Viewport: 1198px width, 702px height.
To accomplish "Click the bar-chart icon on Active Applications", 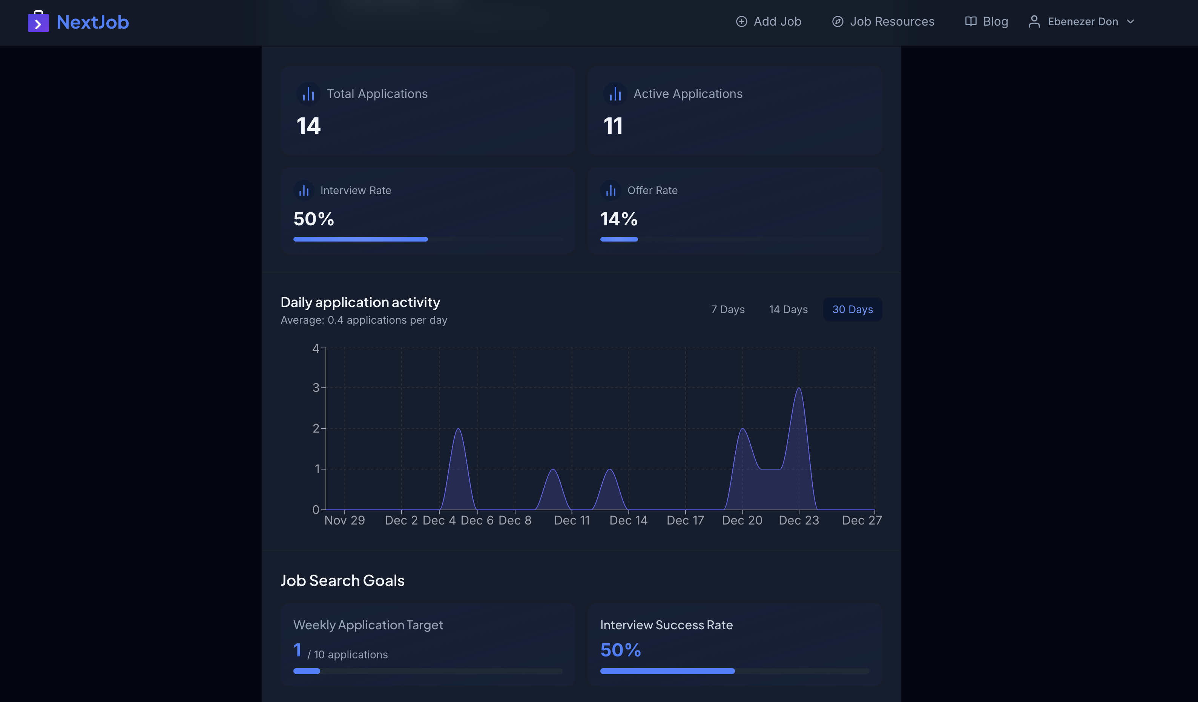I will (x=615, y=93).
